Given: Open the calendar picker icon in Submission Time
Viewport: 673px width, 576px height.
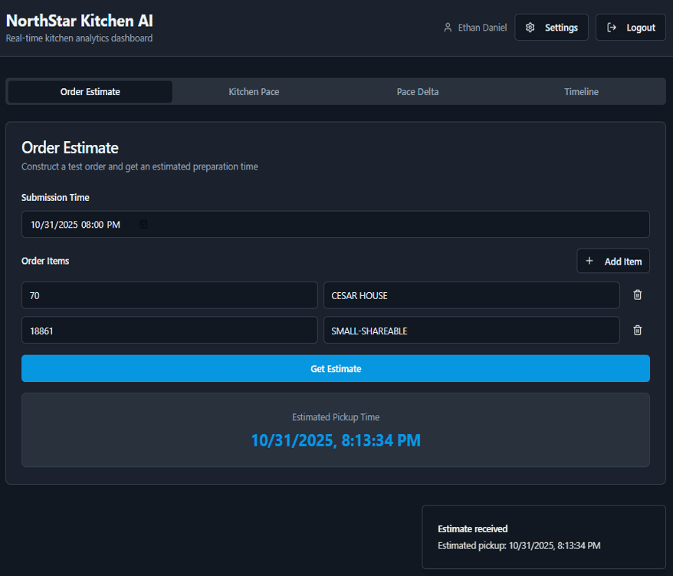Looking at the screenshot, I should tap(143, 224).
